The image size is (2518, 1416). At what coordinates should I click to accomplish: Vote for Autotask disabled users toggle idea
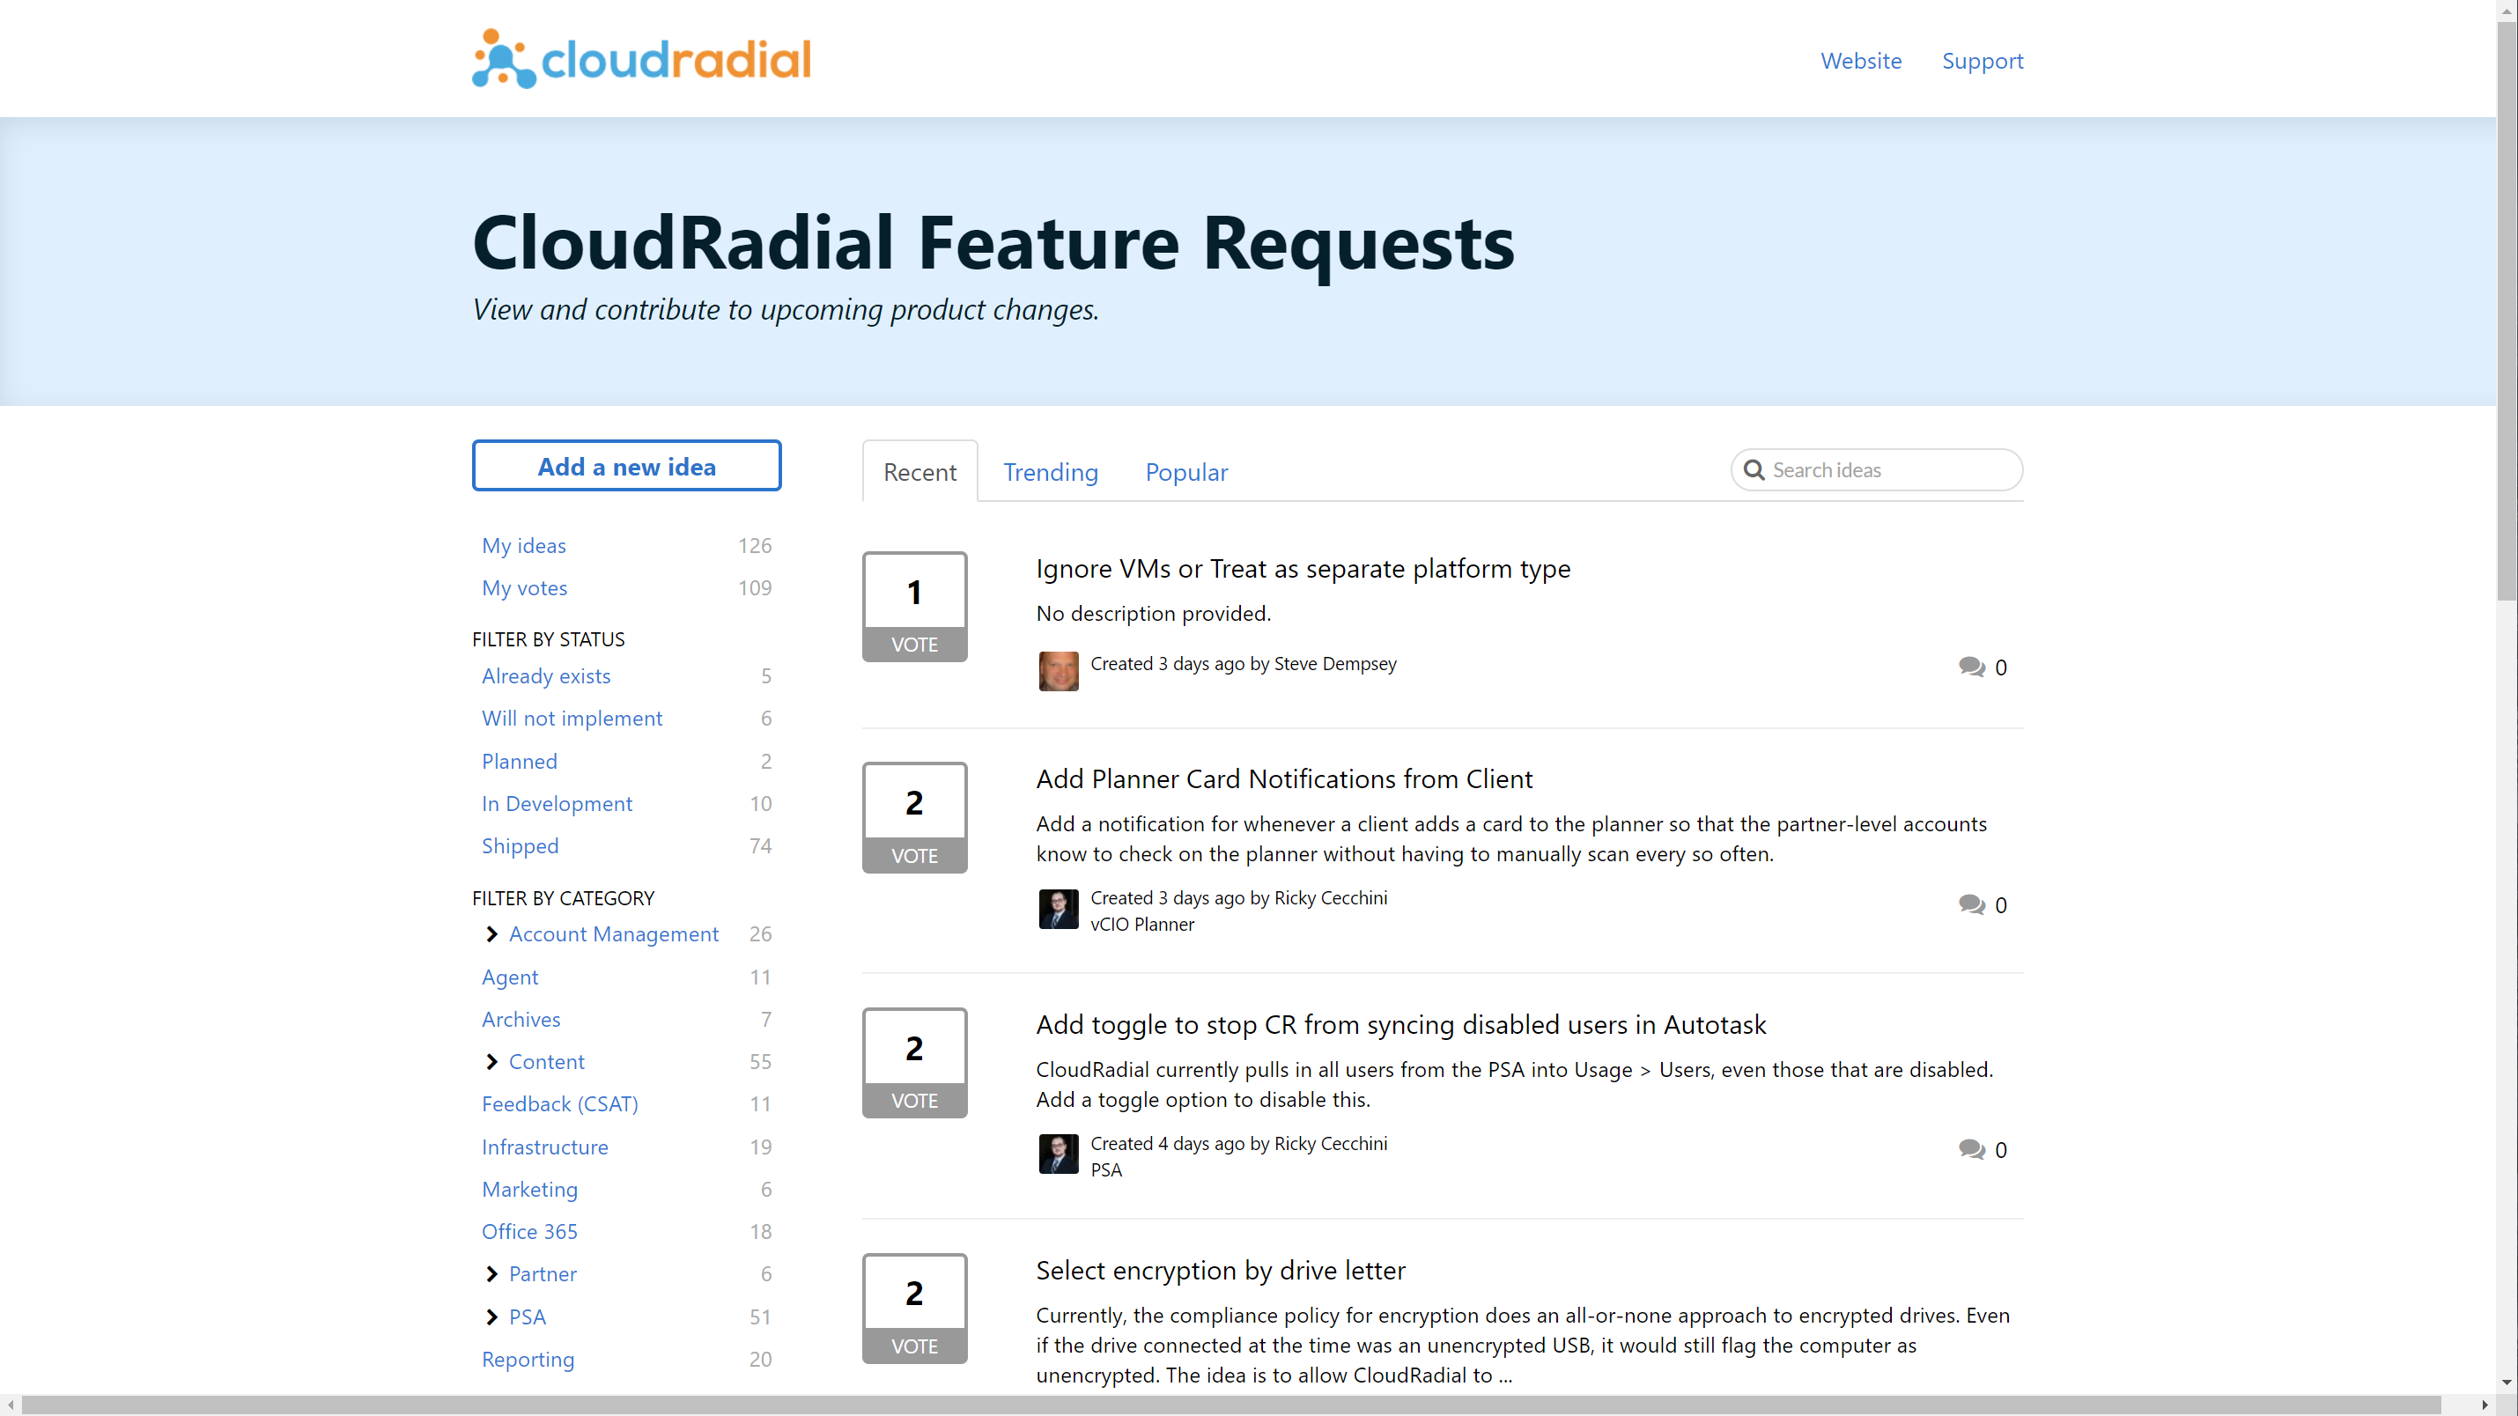(914, 1063)
